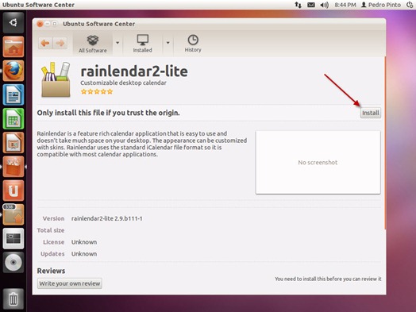
Task: Open the mail envelope indicator
Action: coord(311,5)
